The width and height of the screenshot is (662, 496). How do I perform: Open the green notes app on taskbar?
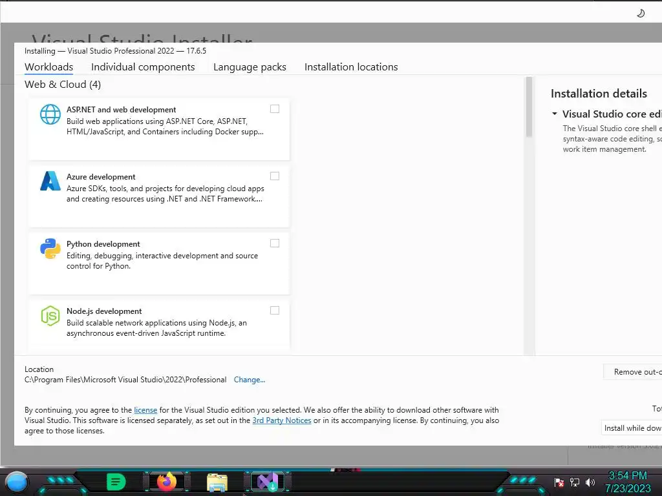[x=116, y=482]
